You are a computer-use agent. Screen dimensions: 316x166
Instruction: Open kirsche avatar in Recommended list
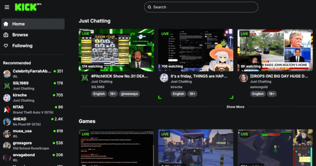click(7, 98)
